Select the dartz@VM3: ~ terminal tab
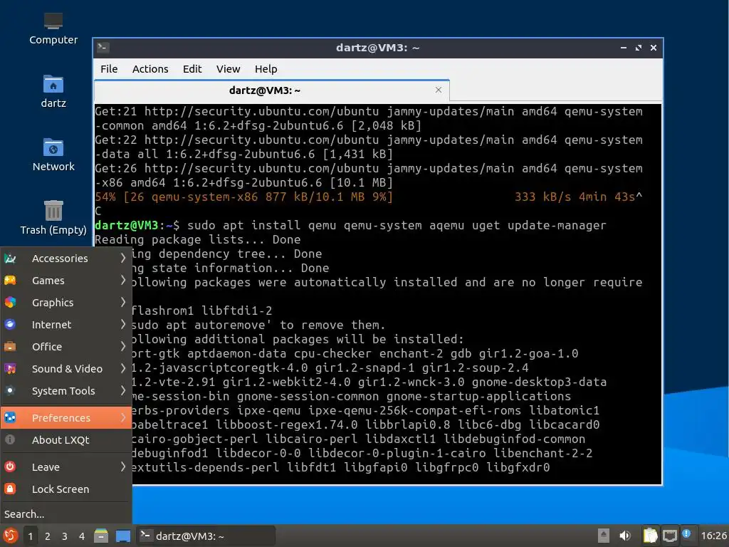 [x=271, y=90]
